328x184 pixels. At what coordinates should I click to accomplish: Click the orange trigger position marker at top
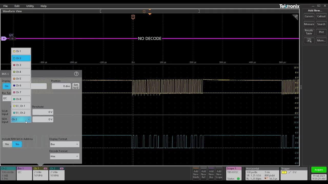(150, 14)
